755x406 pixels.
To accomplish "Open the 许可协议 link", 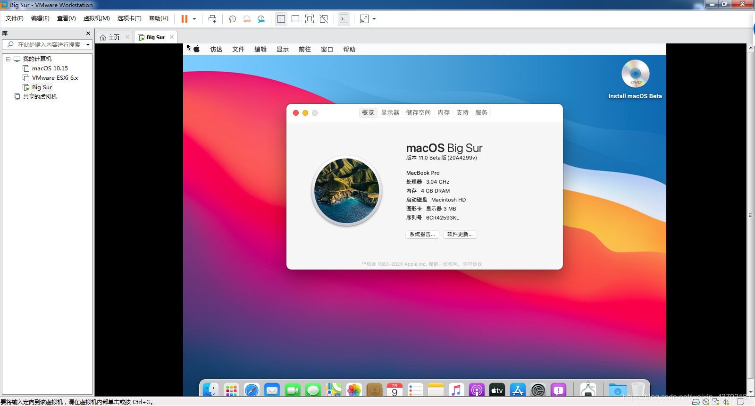I will pyautogui.click(x=472, y=264).
